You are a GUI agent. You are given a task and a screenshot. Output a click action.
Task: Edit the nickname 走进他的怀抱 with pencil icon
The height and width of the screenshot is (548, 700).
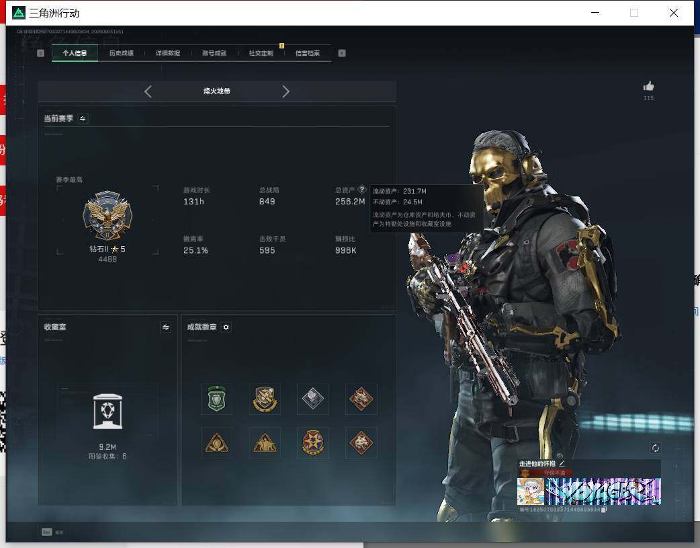tap(562, 463)
